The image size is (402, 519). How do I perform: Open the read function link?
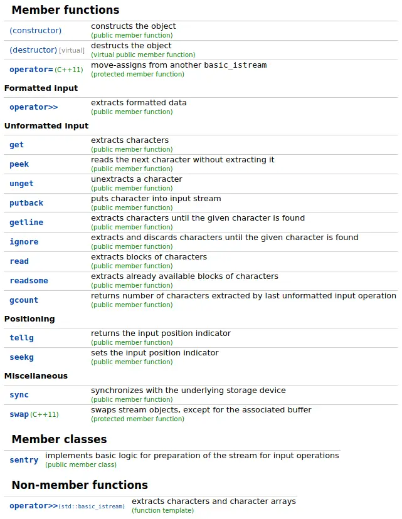coord(19,261)
